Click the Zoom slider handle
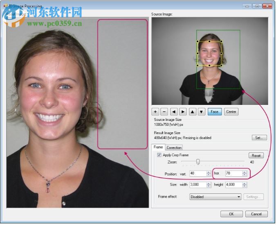276x225 pixels. [x=198, y=161]
